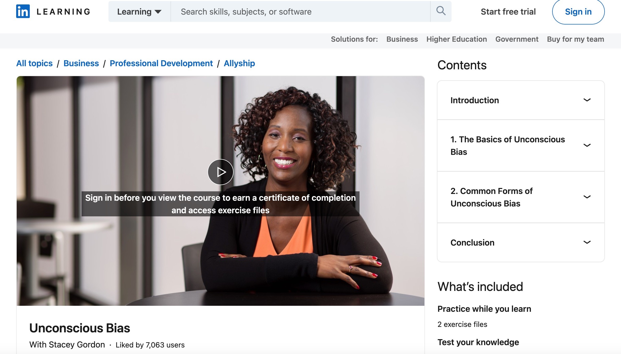Viewport: 621px width, 354px height.
Task: Click the Contents heading
Action: 462,65
